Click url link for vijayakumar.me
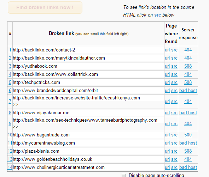 point(167,113)
